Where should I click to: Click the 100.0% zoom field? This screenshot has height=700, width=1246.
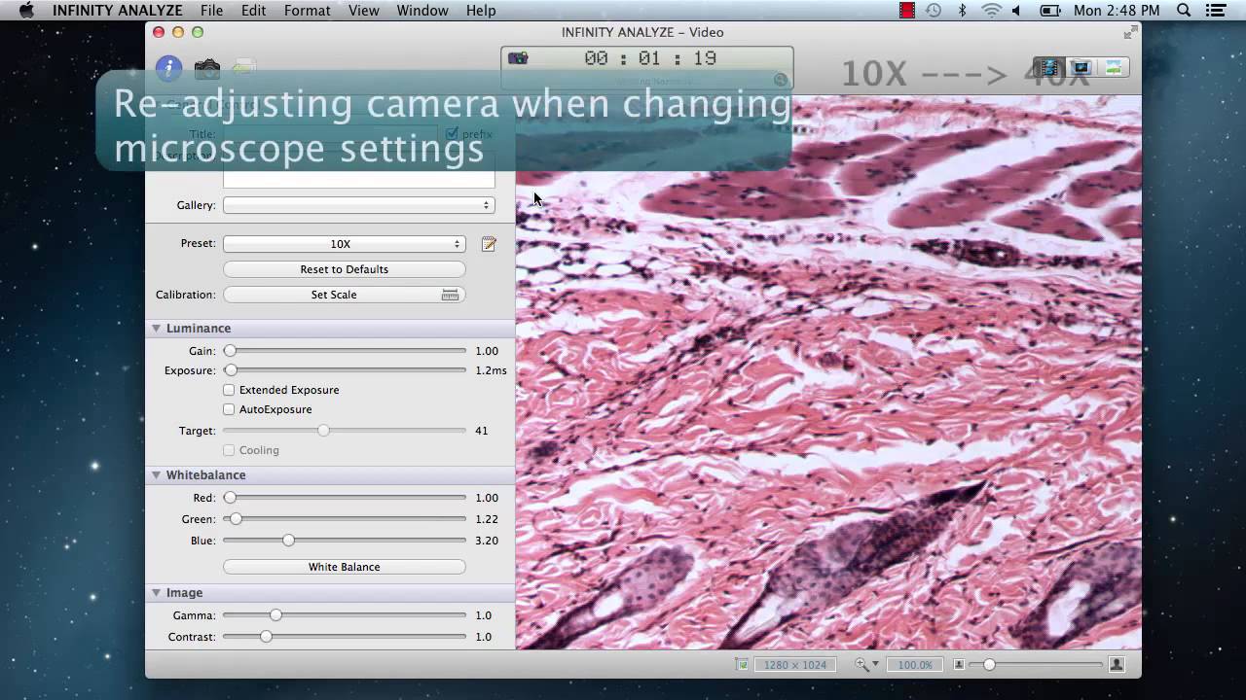tap(914, 665)
